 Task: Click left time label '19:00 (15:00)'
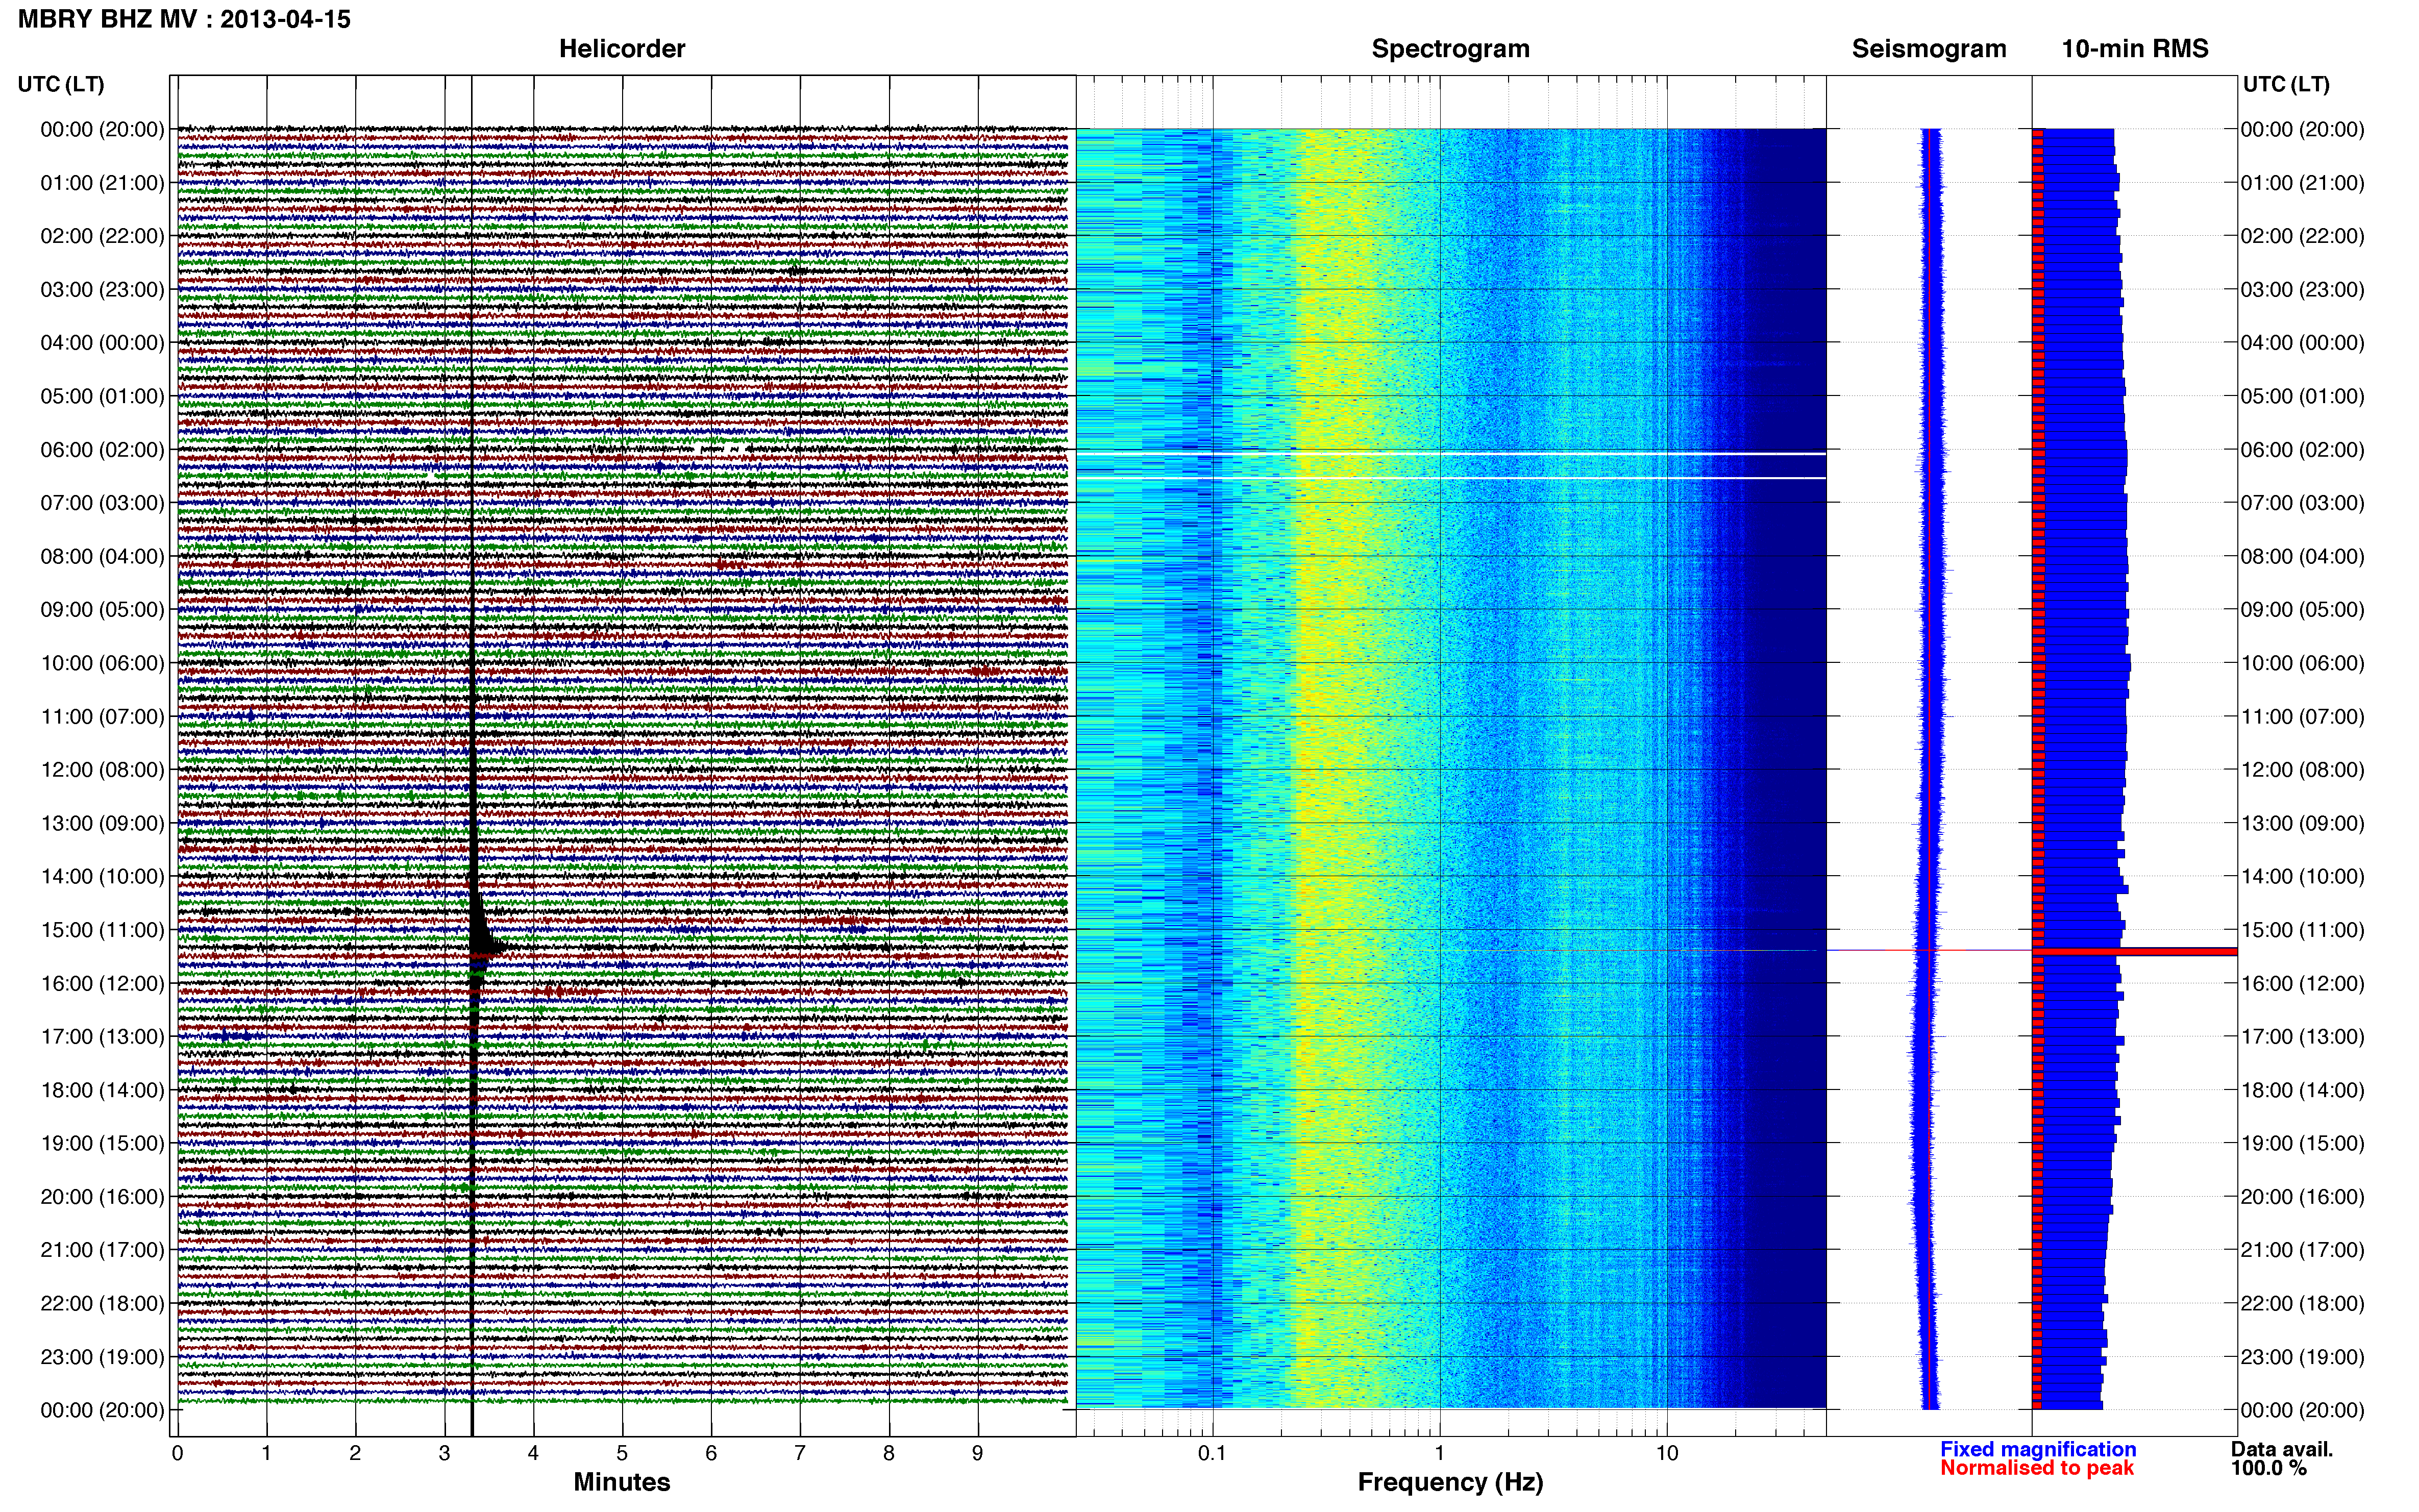(102, 1143)
